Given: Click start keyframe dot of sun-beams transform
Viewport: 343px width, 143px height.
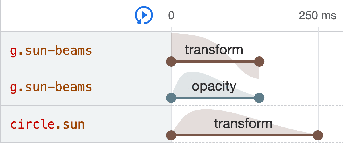Looking at the screenshot, I should click(171, 61).
